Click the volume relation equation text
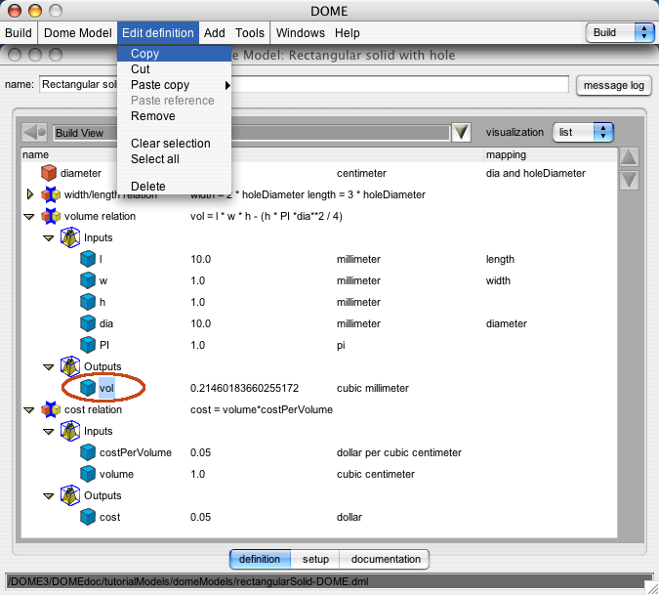659x595 pixels. [267, 216]
